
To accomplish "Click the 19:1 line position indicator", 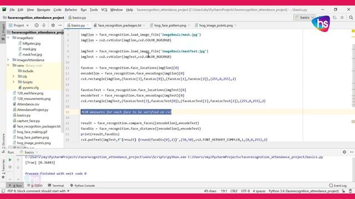I will click(x=224, y=191).
